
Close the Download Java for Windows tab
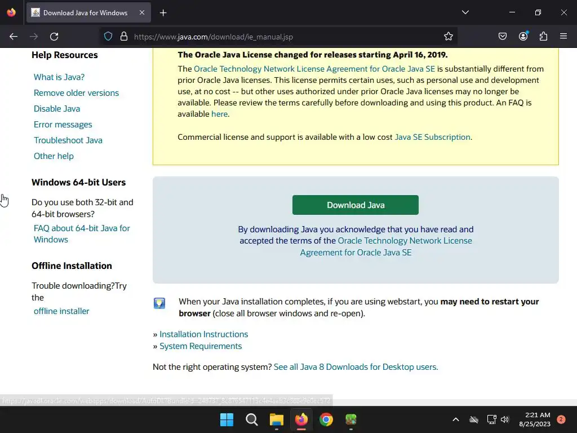[x=142, y=12]
